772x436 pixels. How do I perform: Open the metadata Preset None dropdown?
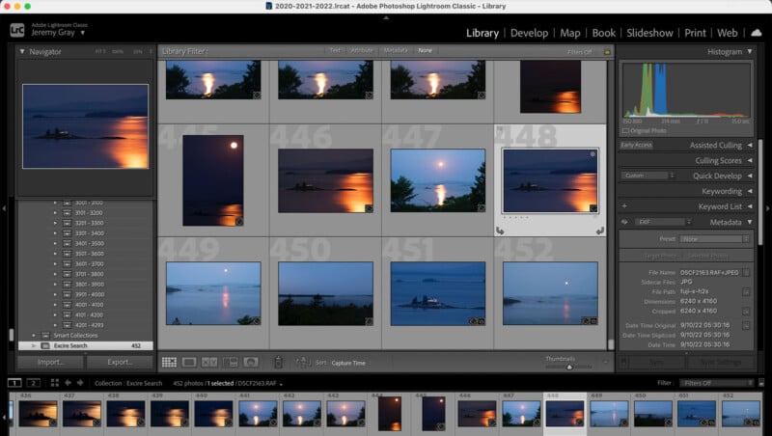click(714, 238)
